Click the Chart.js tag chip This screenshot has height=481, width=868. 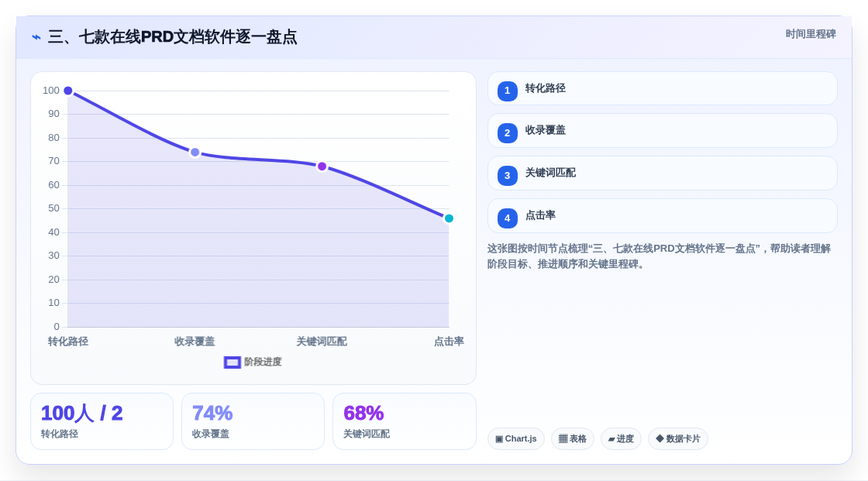point(516,439)
